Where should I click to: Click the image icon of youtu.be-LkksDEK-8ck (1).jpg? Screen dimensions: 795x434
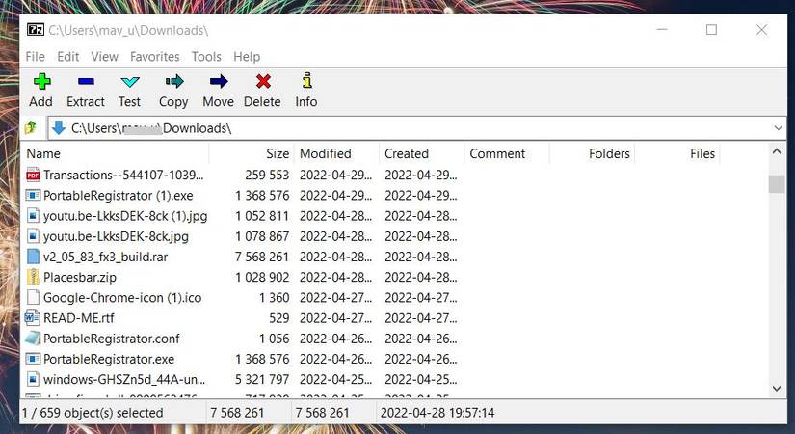click(33, 216)
